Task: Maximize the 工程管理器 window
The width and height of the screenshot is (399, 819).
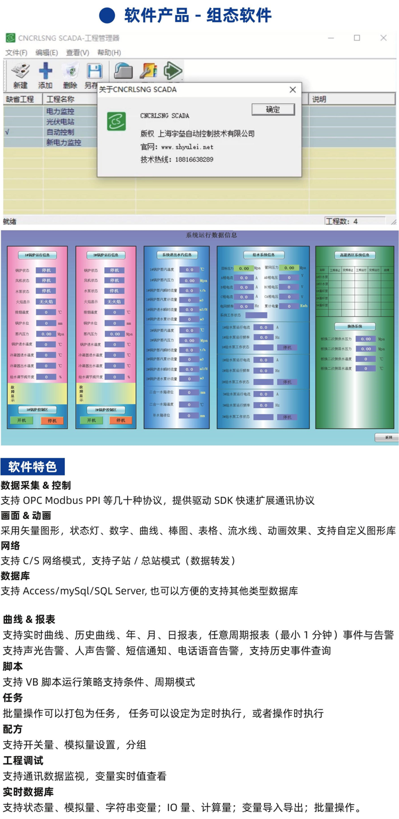Action: (x=357, y=38)
